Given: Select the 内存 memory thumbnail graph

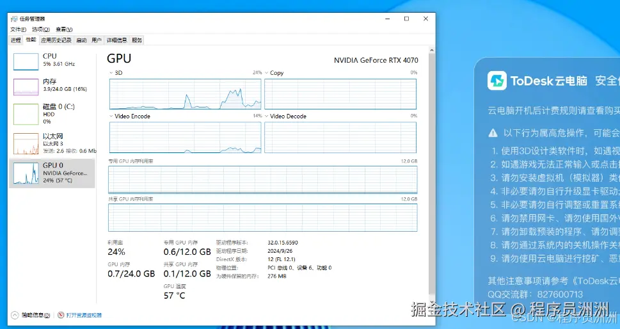Looking at the screenshot, I should (26, 86).
